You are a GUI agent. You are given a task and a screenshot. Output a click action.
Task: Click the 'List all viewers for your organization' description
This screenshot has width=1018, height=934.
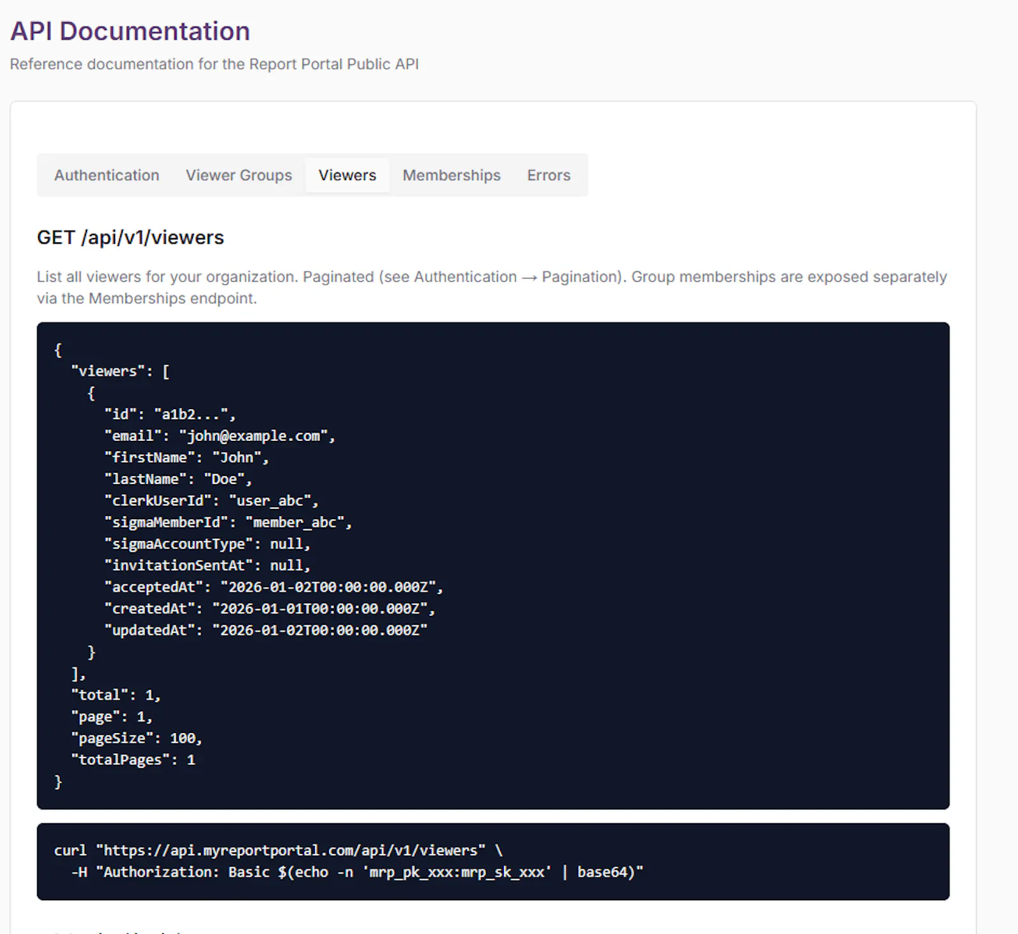click(492, 288)
